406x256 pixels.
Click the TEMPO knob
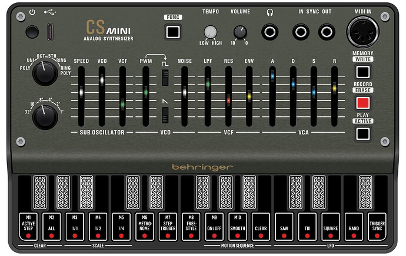[x=210, y=32]
